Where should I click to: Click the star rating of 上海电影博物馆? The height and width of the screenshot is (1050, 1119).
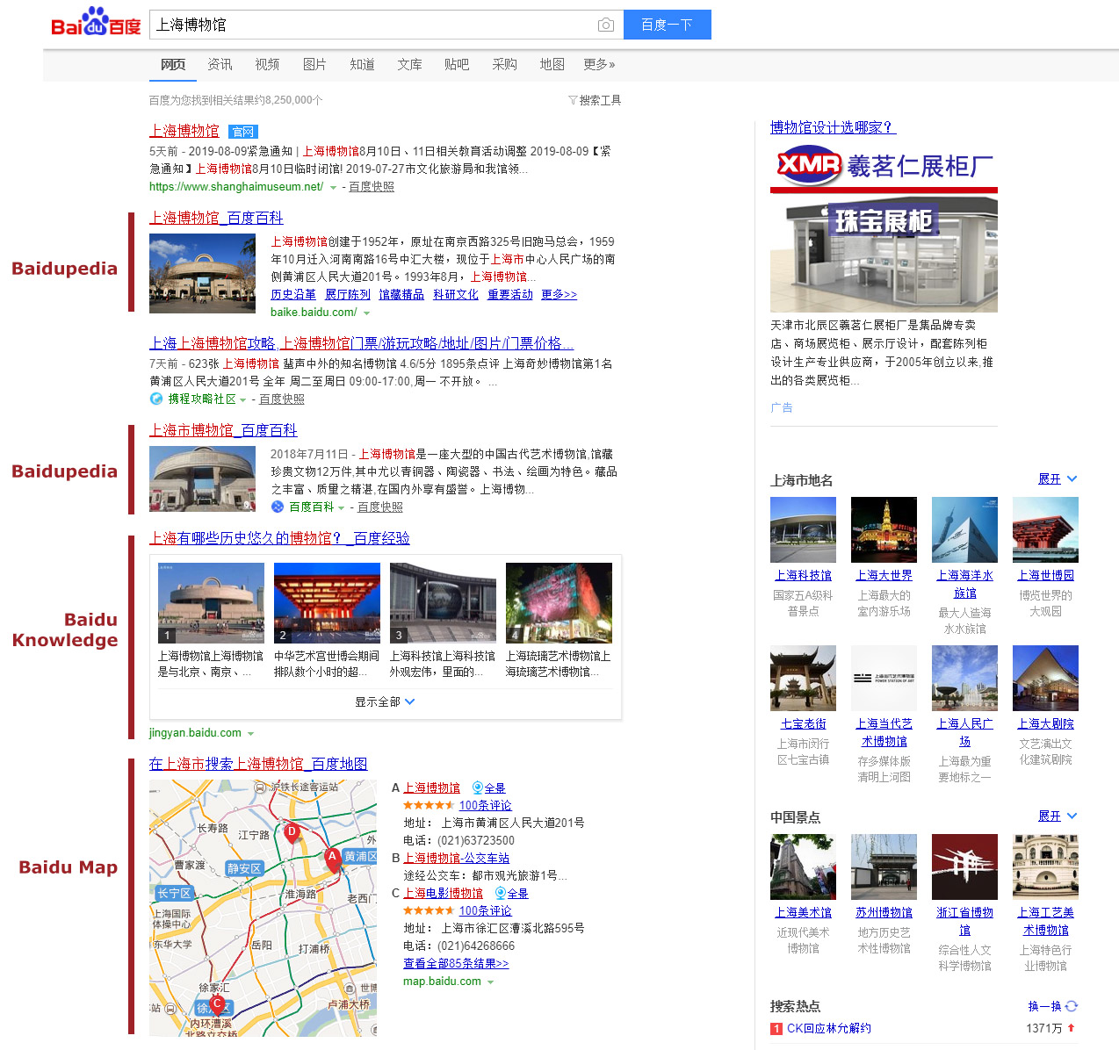tap(430, 910)
